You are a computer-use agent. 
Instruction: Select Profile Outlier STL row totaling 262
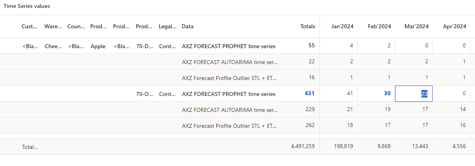pyautogui.click(x=229, y=125)
